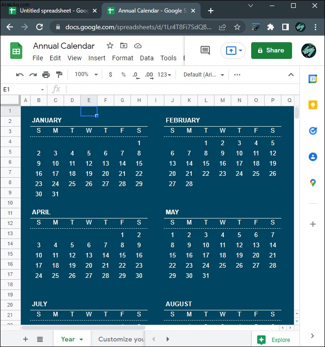Share this page icon in address bar

pyautogui.click(x=222, y=27)
